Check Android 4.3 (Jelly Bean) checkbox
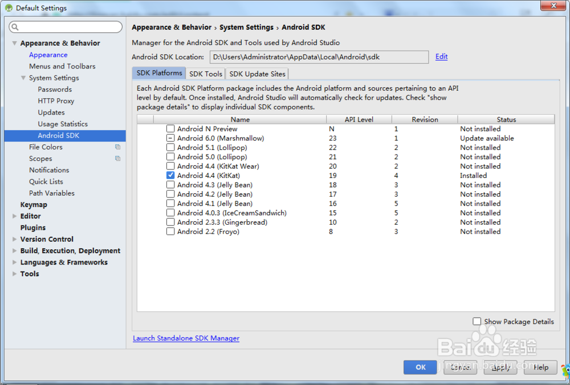Image resolution: width=570 pixels, height=385 pixels. click(x=170, y=185)
